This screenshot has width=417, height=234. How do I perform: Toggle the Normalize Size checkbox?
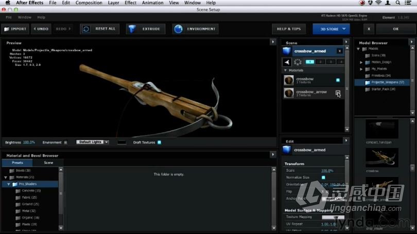323,177
